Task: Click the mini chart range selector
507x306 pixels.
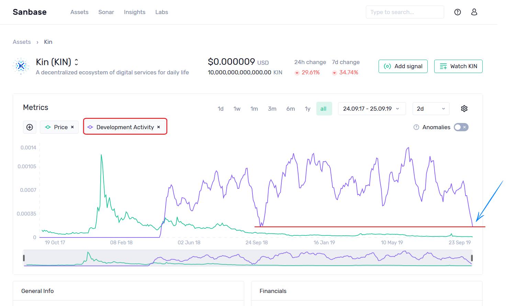Action: 248,258
